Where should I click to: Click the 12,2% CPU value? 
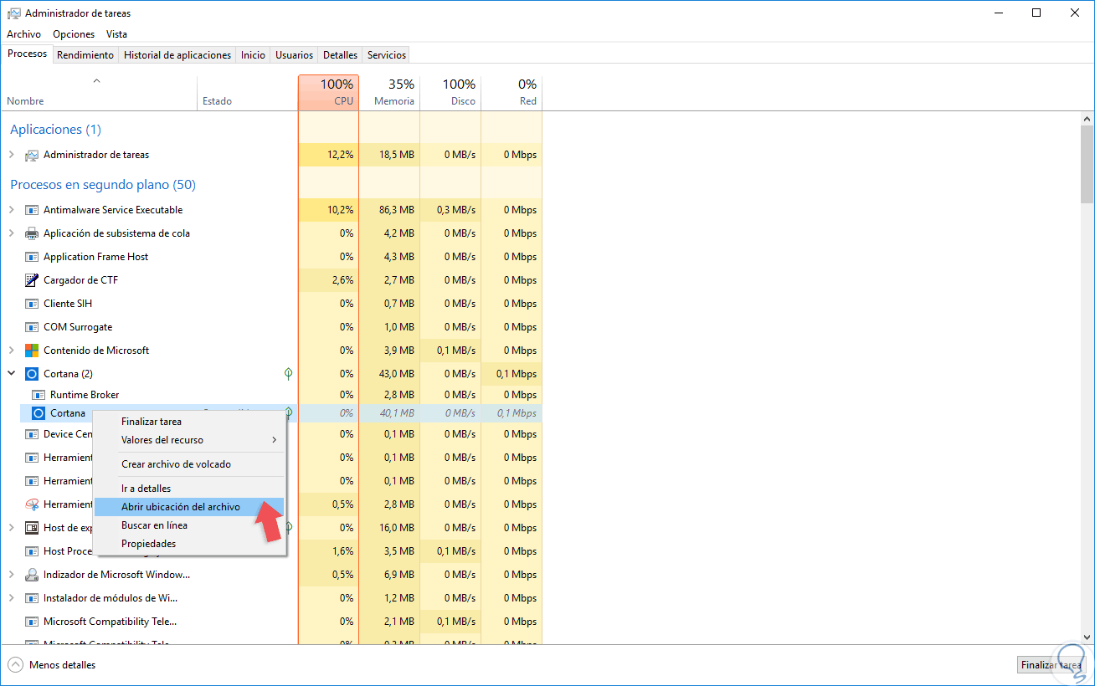(x=340, y=155)
